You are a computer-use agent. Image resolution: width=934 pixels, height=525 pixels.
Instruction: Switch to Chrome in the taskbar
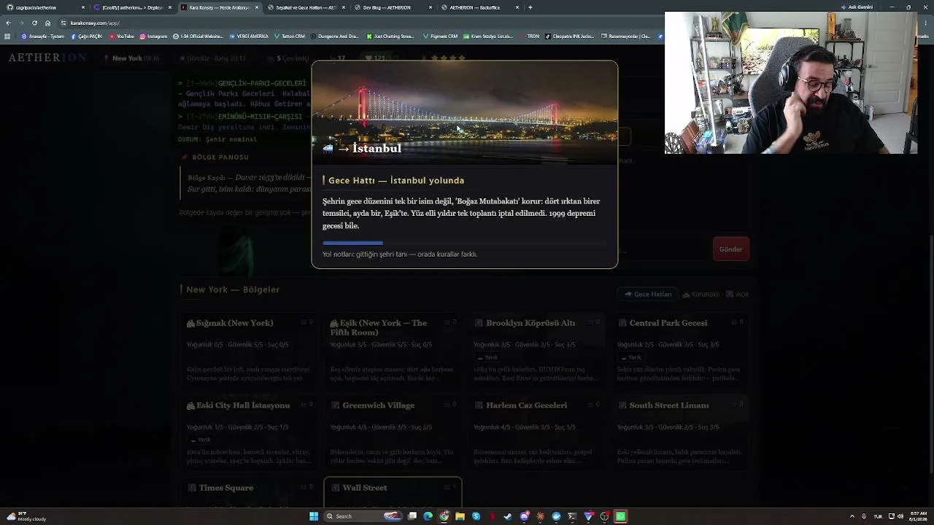(x=444, y=516)
